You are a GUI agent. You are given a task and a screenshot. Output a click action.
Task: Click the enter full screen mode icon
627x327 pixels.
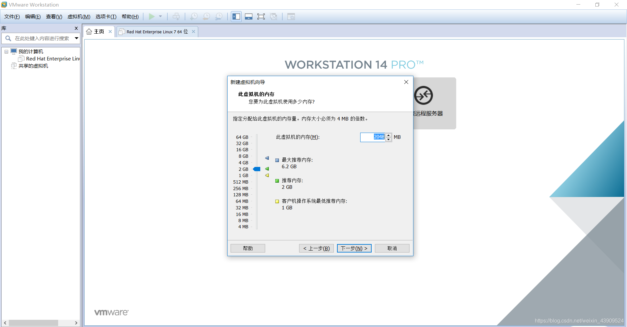point(261,16)
